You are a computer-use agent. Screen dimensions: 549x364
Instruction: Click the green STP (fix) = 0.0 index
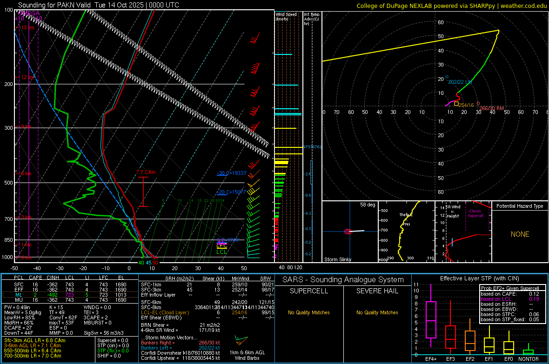113,351
